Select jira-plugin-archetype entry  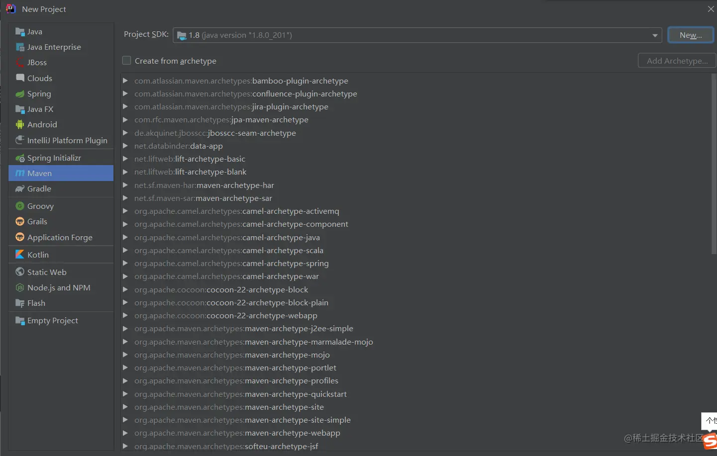click(231, 107)
